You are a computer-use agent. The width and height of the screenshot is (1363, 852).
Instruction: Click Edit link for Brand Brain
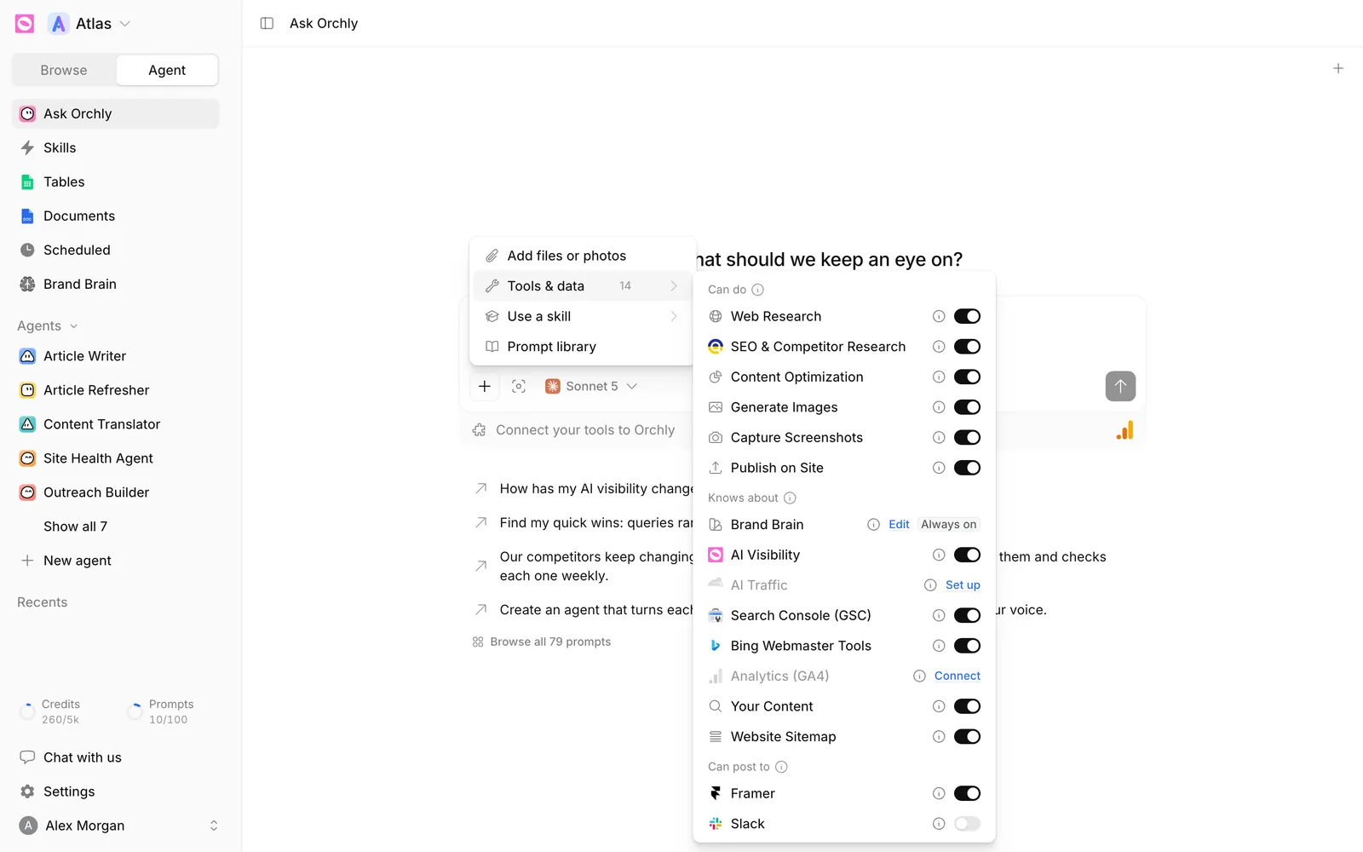coord(899,525)
